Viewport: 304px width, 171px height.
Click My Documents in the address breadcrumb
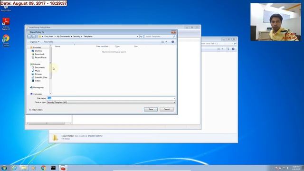pos(63,37)
